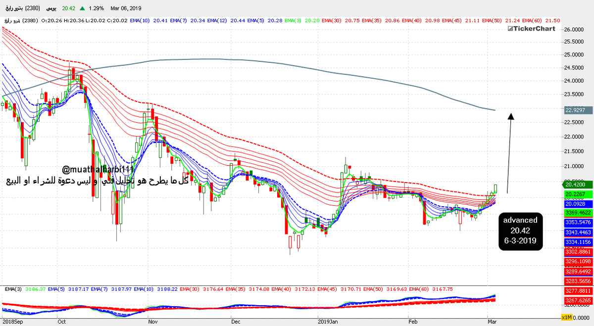Click the red 3283.5656 value tag
The height and width of the screenshot is (326, 594).
578,280
